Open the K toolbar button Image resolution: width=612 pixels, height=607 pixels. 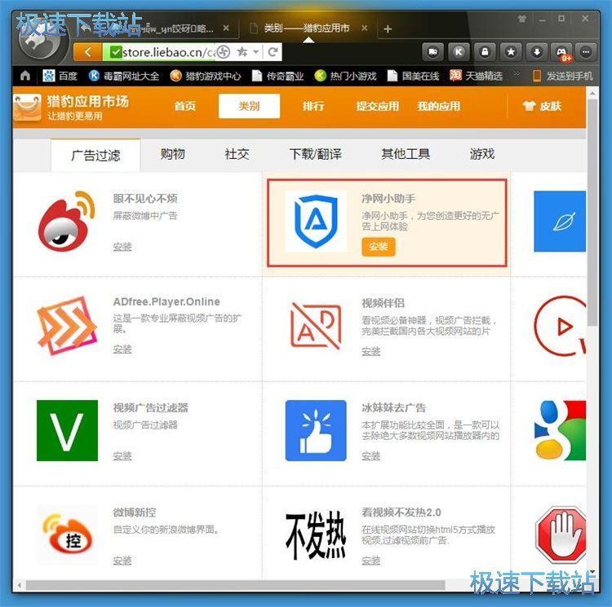[459, 52]
